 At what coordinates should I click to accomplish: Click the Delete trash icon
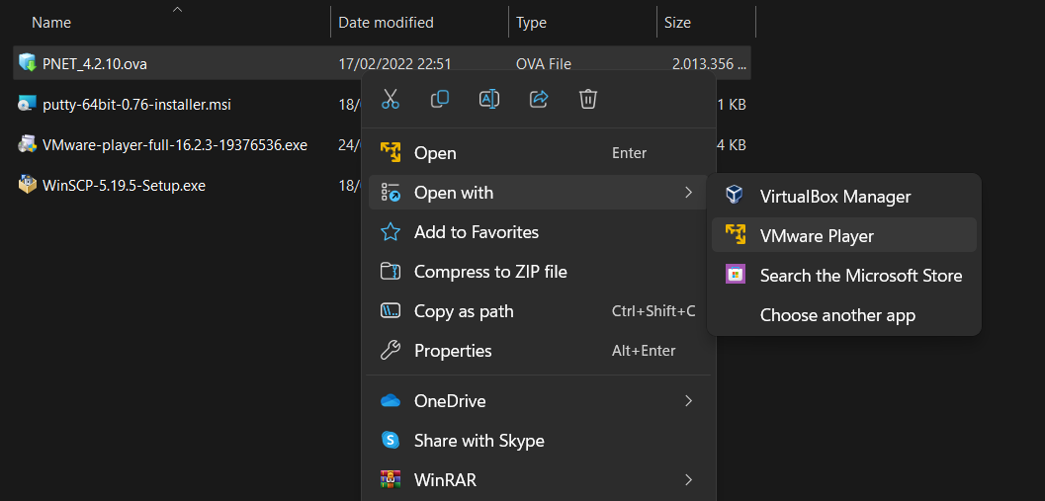tap(588, 99)
